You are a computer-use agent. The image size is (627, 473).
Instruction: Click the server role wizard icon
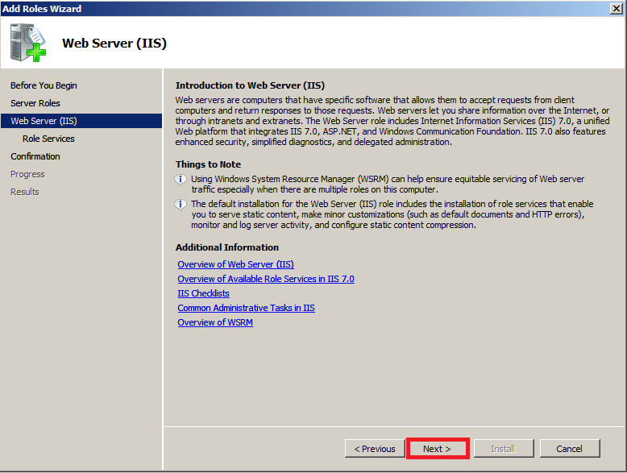[28, 43]
